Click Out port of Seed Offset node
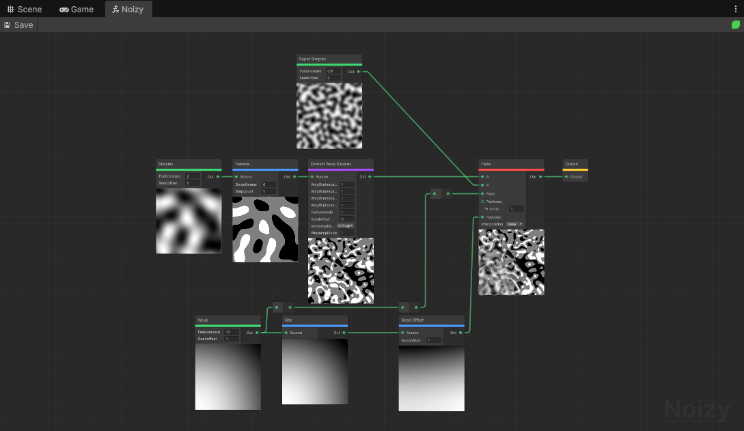The image size is (744, 431). click(x=460, y=333)
